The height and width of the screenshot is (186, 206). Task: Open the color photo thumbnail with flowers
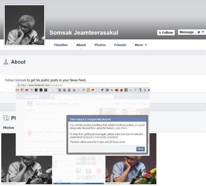131,170
